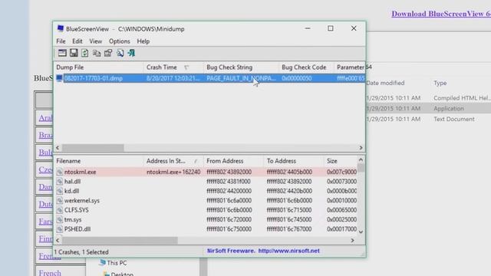Click the file icon next to CLFS.SYS
491x276 pixels.
tap(60, 210)
